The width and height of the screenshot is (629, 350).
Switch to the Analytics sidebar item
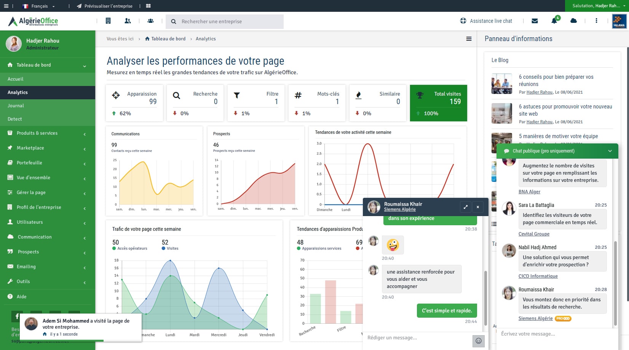pyautogui.click(x=18, y=92)
